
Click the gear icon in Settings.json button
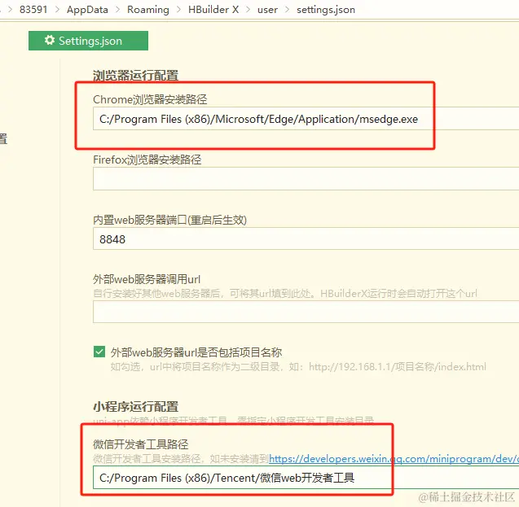click(50, 41)
